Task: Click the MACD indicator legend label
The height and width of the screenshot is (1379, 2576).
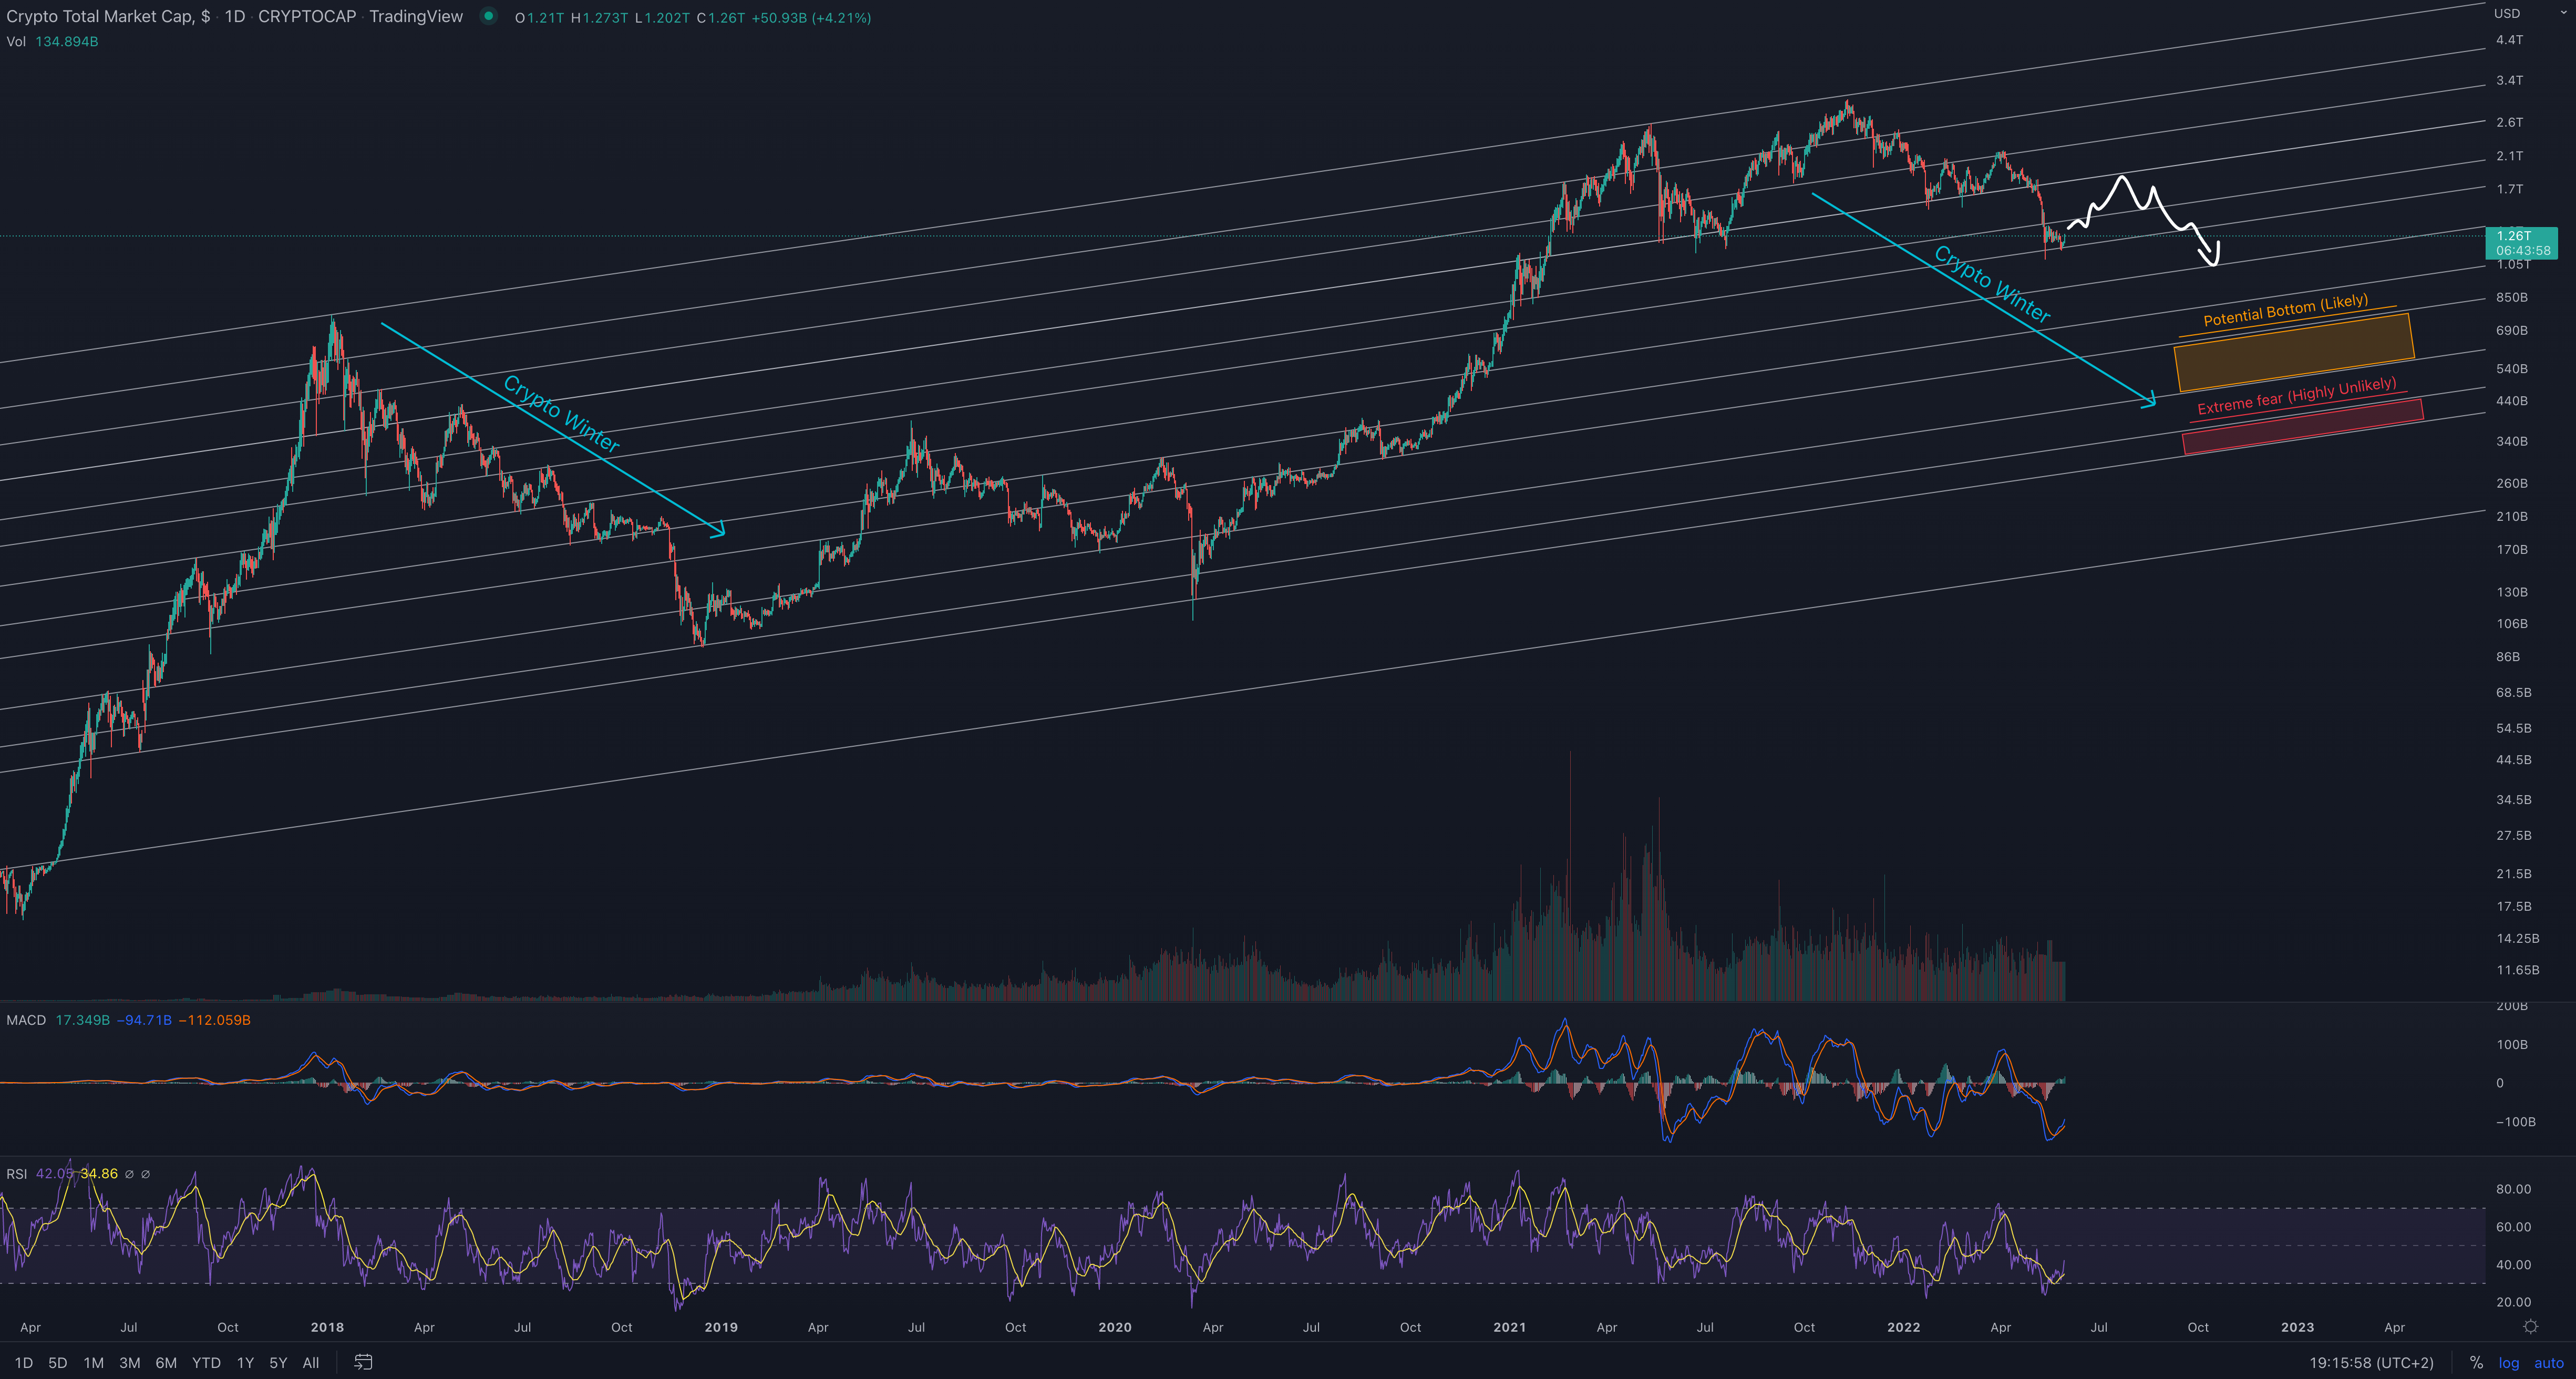Action: tap(26, 1020)
